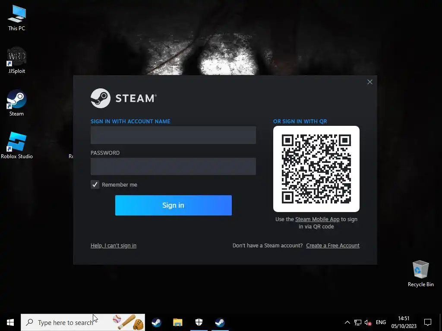Uncheck the Remember me checkbox
This screenshot has width=442, height=331.
pos(95,184)
